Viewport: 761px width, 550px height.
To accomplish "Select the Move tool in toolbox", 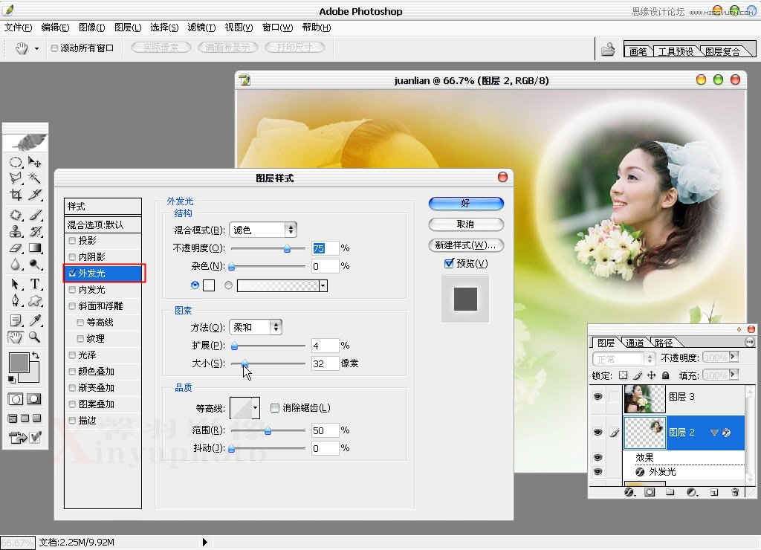I will (34, 161).
